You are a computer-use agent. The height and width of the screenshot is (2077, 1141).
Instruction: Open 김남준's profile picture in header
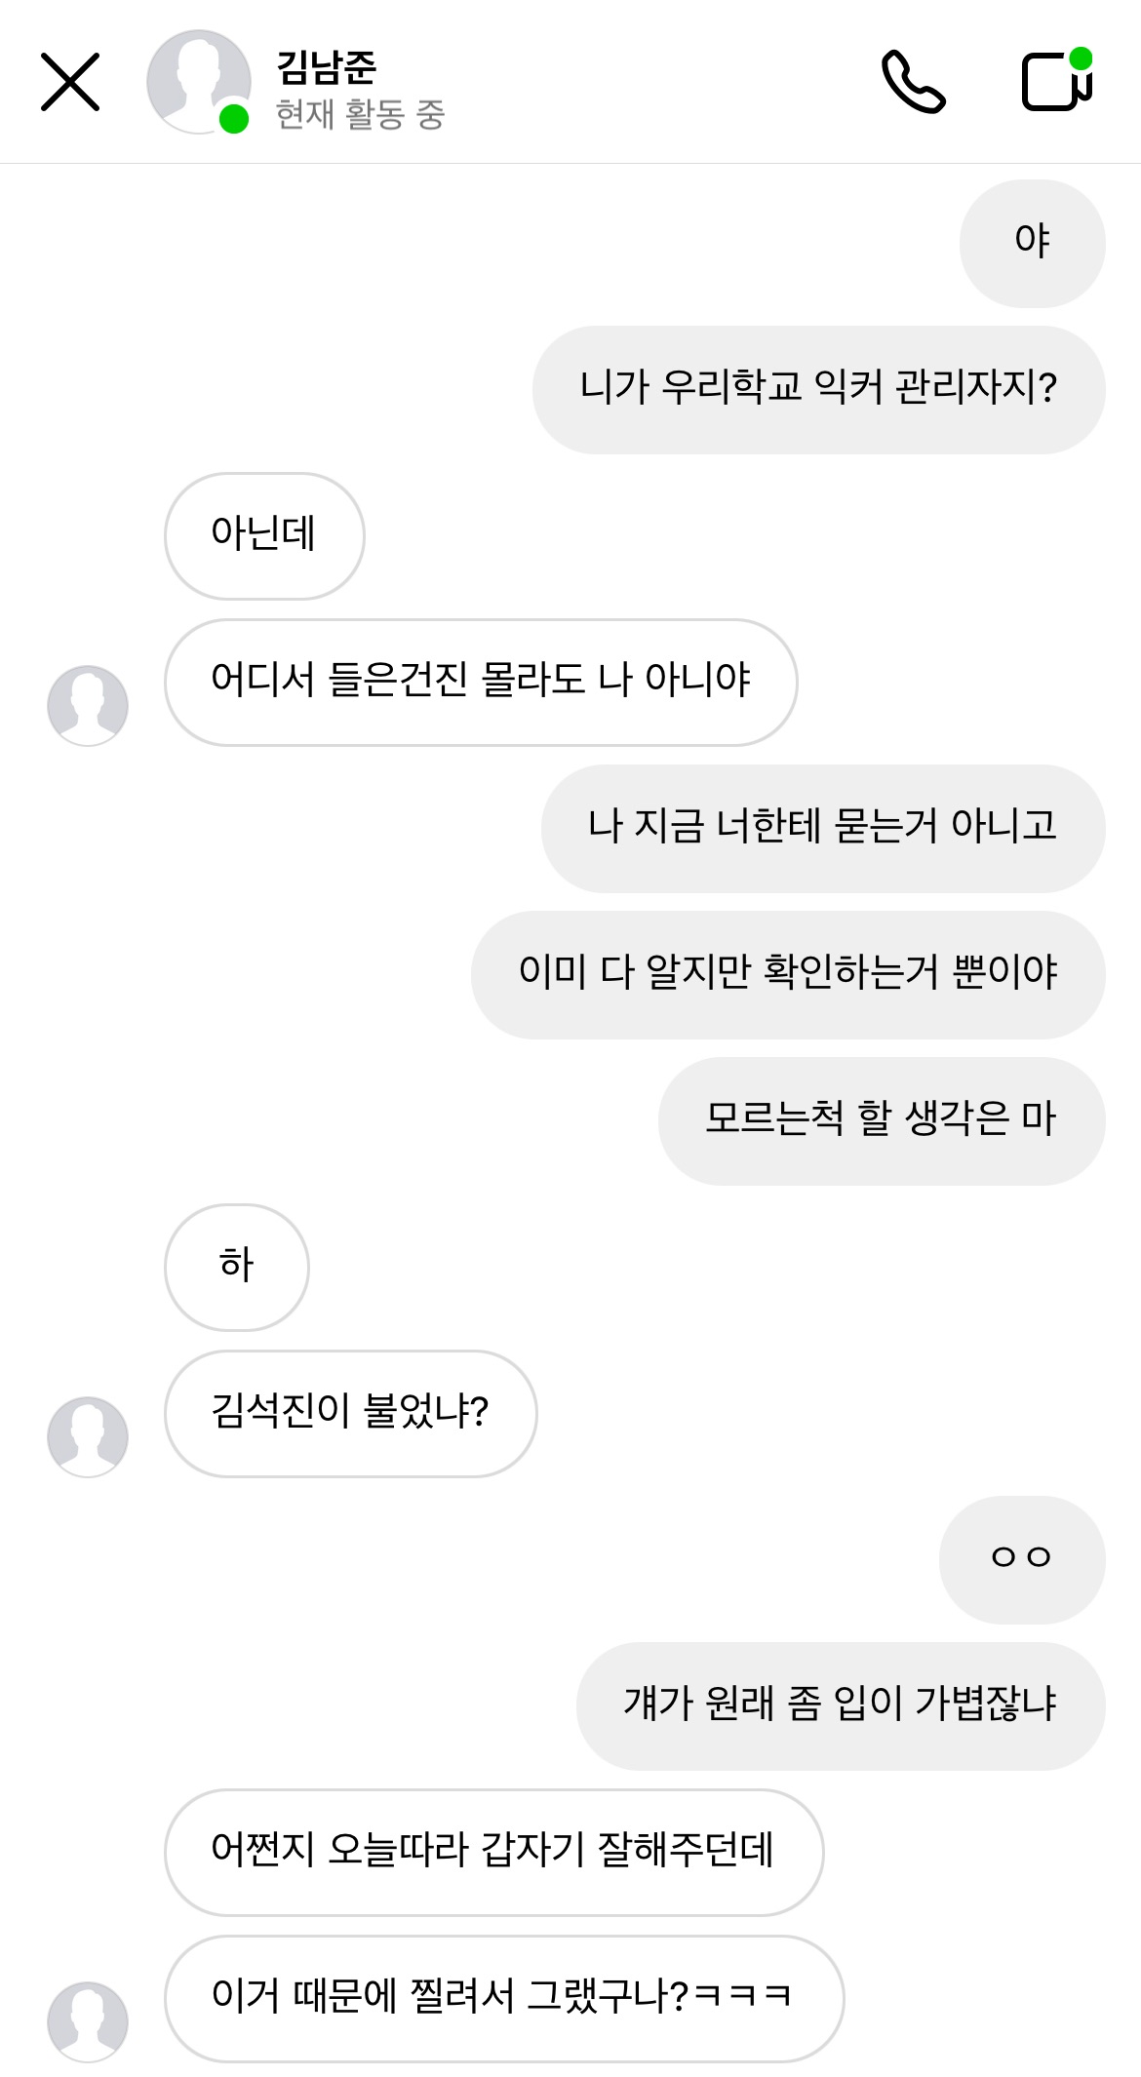point(198,82)
